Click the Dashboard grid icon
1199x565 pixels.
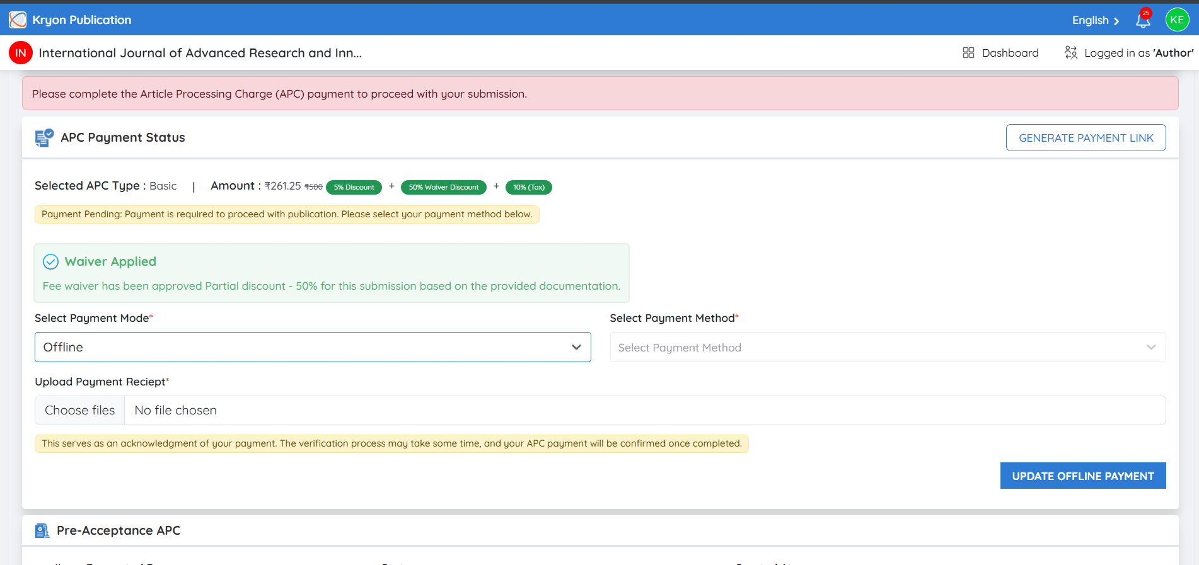[x=968, y=53]
